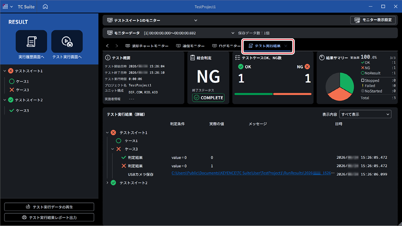
Task: Collapse テストスイート1 in sidebar tree
Action: (4, 71)
